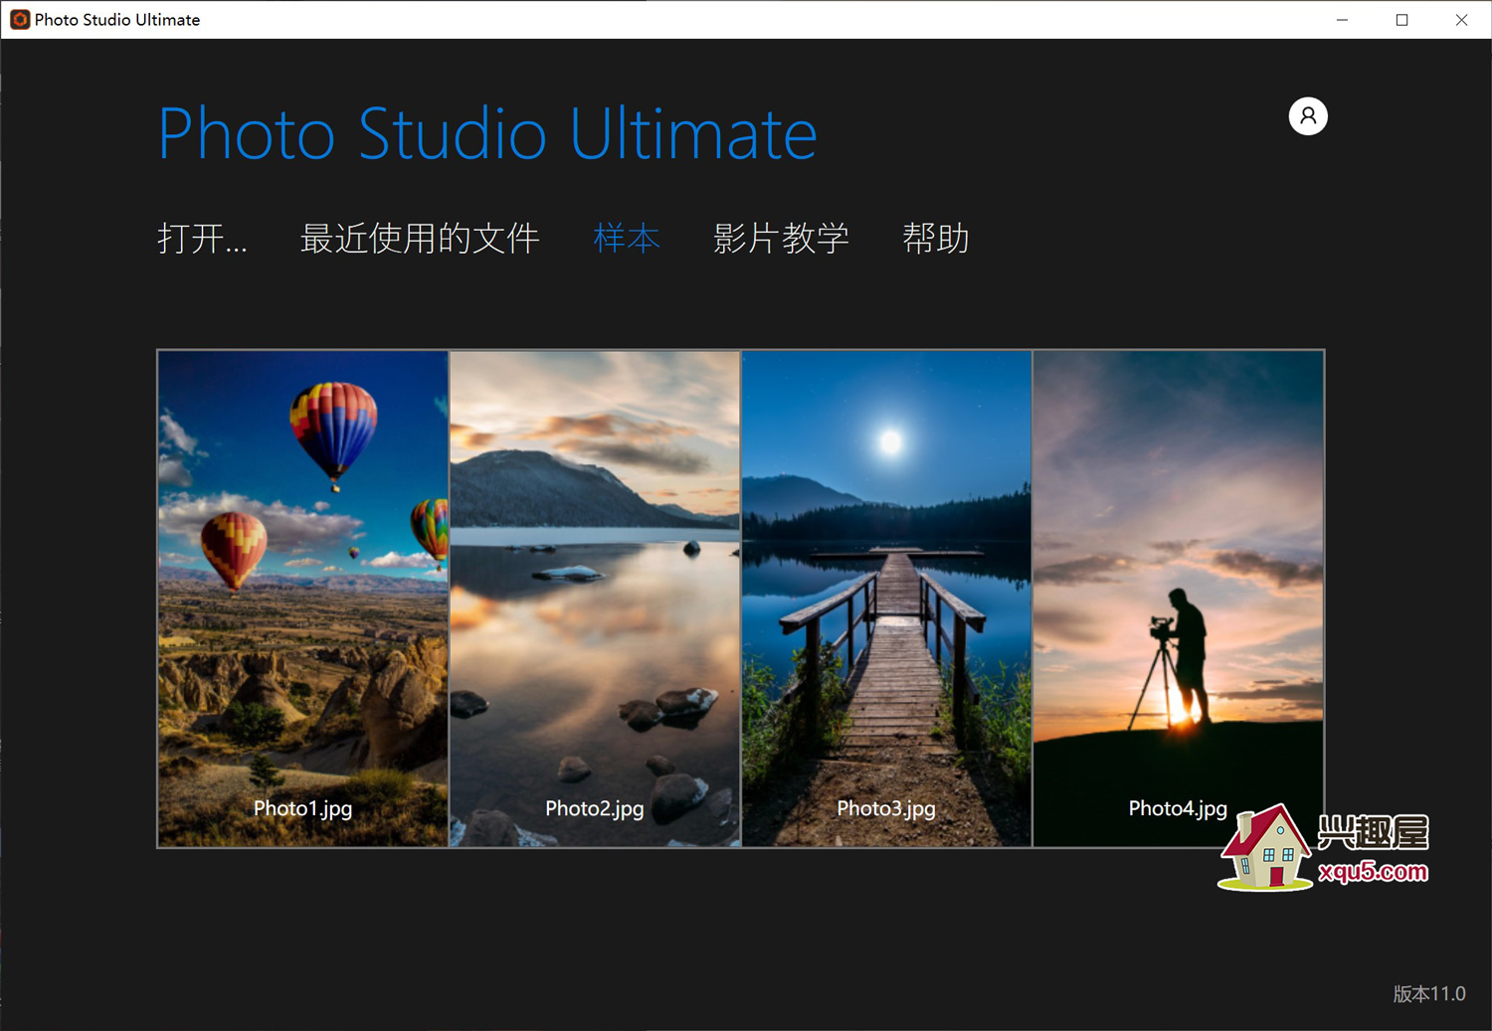
Task: Select the 样本 samples tab
Action: (x=627, y=239)
